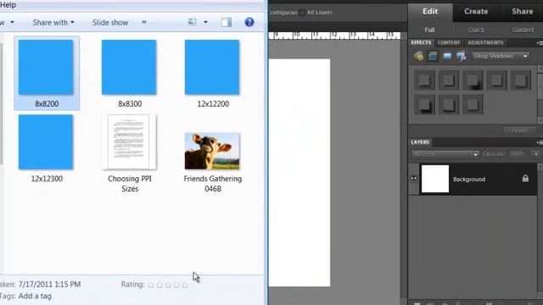Switch to the Share tab
Image resolution: width=543 pixels, height=305 pixels.
pyautogui.click(x=522, y=12)
